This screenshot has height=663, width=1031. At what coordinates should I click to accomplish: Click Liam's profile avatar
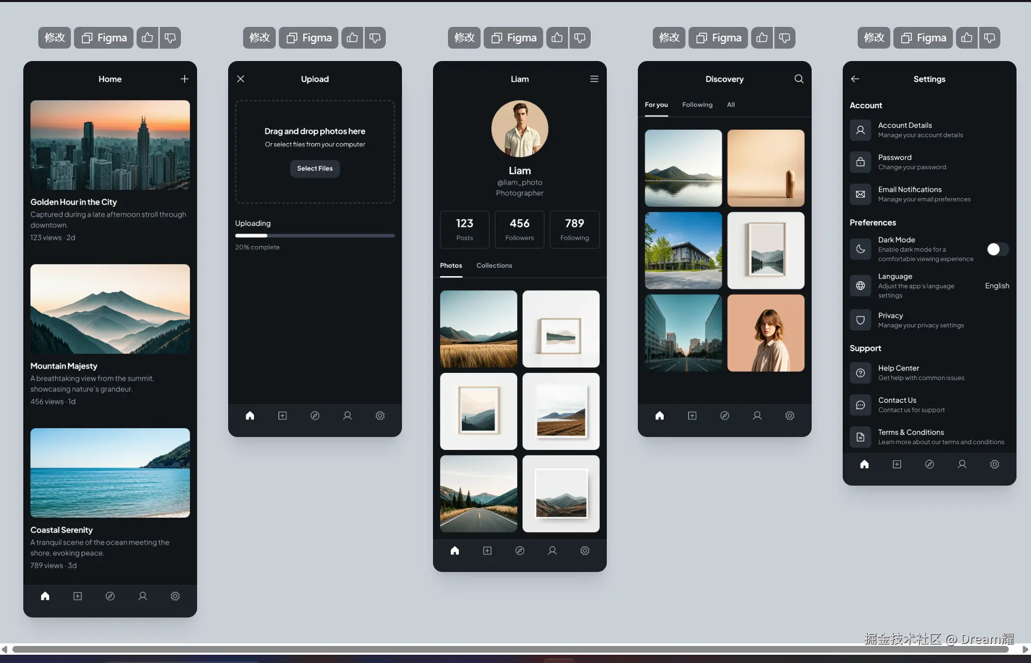coord(520,129)
